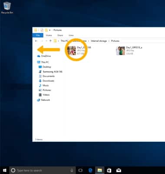The image size is (165, 174).
Task: Select the second Day1 photo thumbnail
Action: [120, 51]
